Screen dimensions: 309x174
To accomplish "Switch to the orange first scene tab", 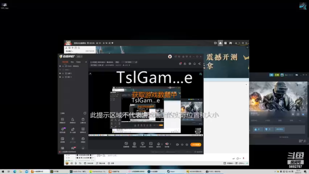I will coord(65,62).
